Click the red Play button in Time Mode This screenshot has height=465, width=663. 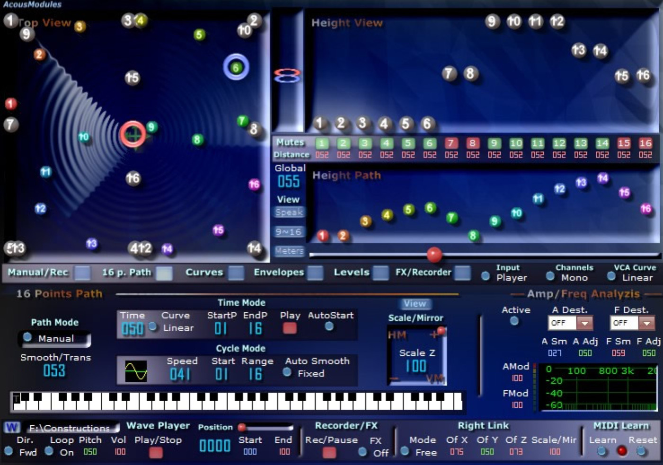289,328
